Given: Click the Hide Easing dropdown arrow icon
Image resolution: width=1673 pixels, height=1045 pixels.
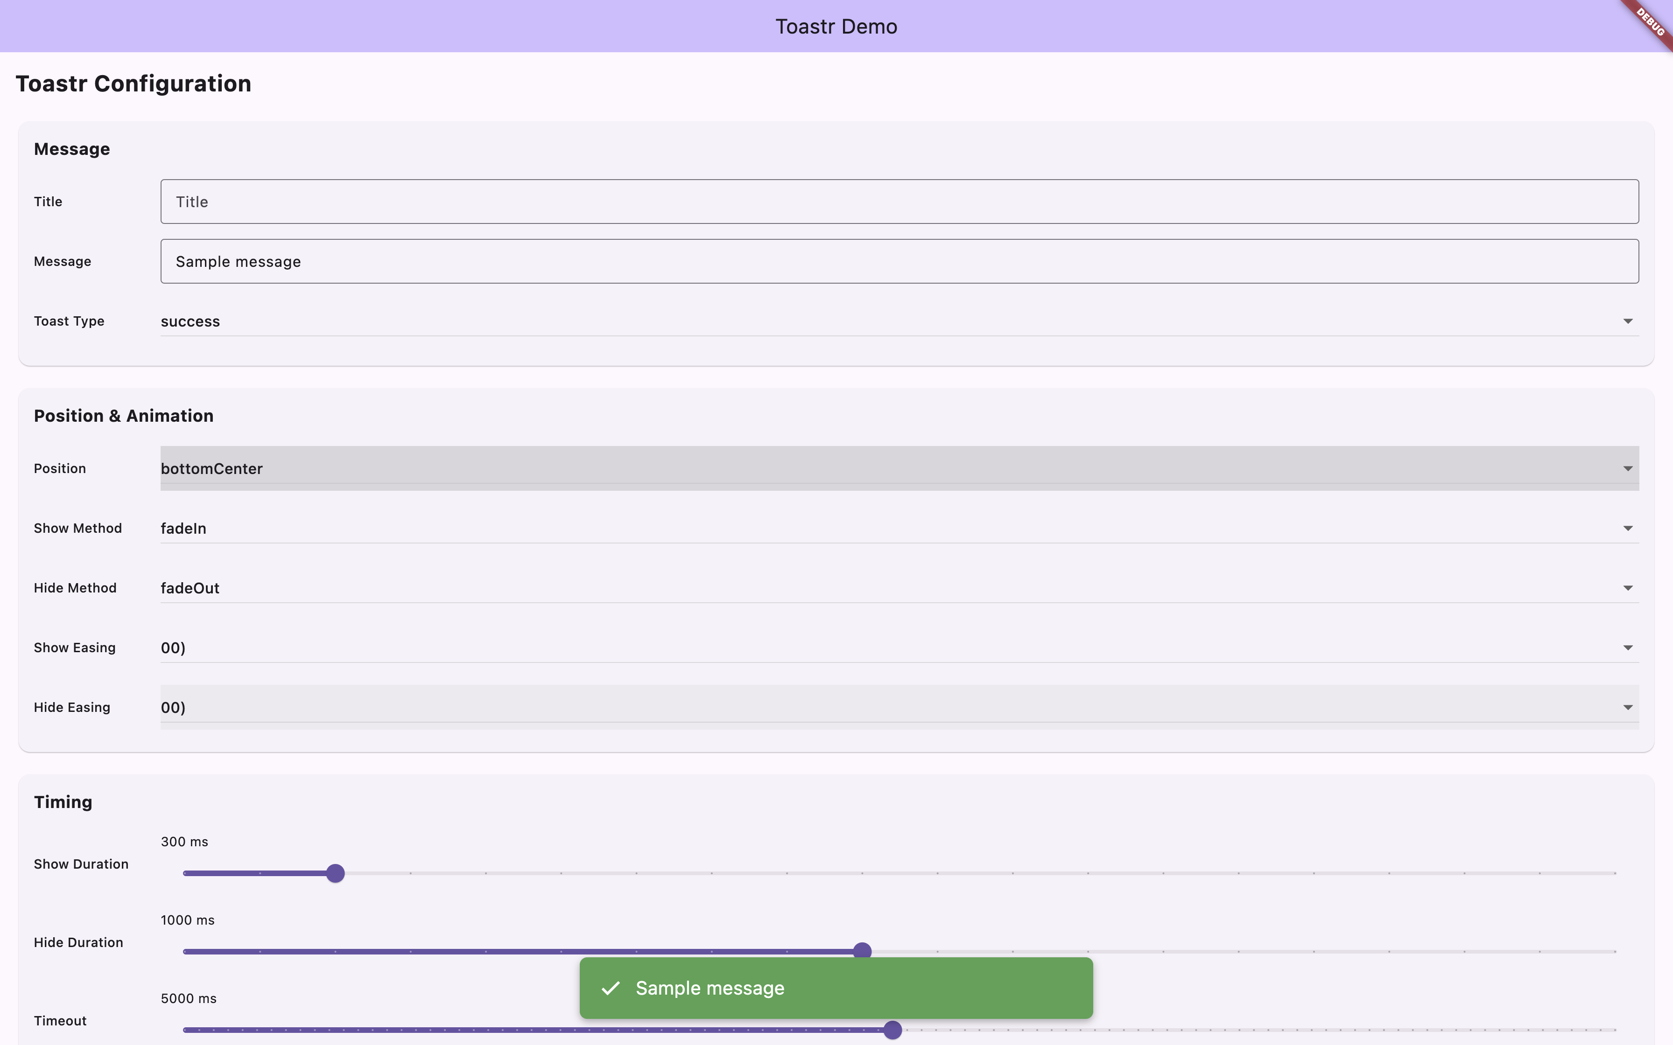Looking at the screenshot, I should [1627, 708].
